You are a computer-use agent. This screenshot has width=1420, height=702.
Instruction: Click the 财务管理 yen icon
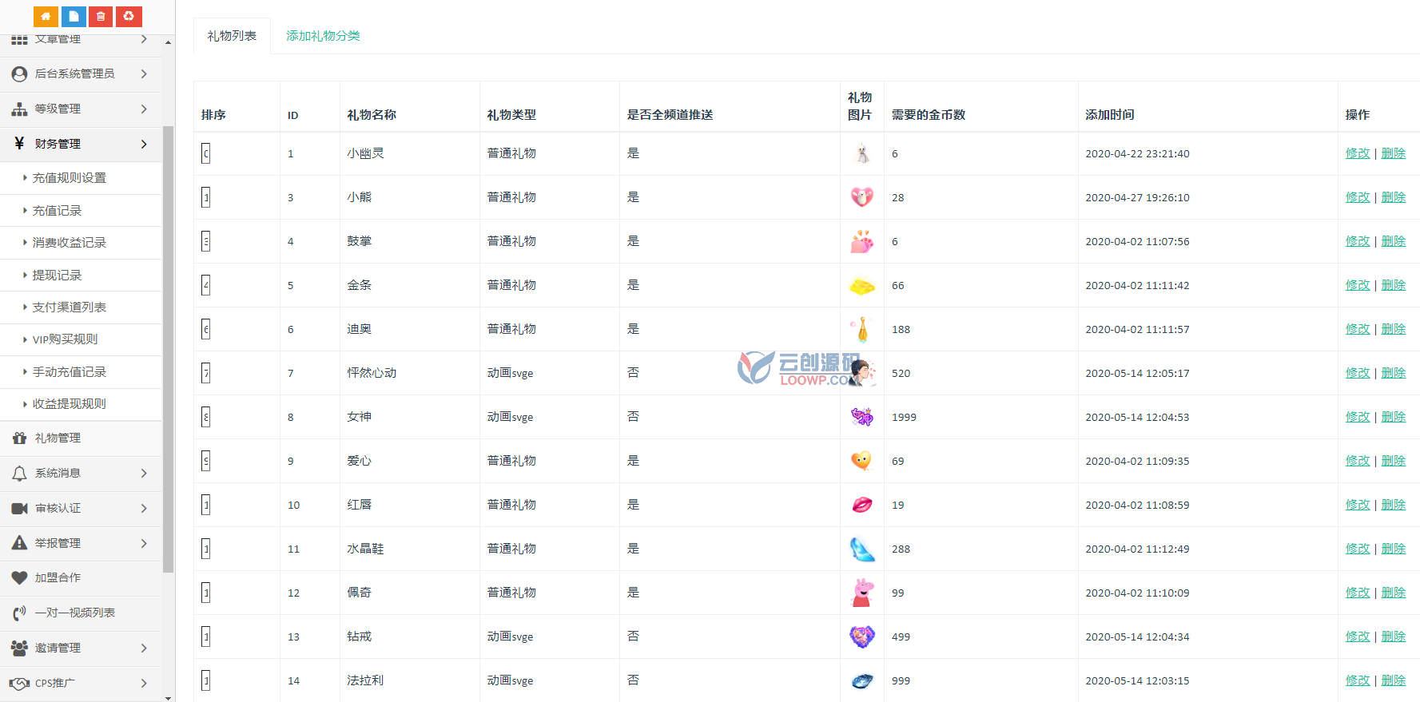tap(19, 143)
